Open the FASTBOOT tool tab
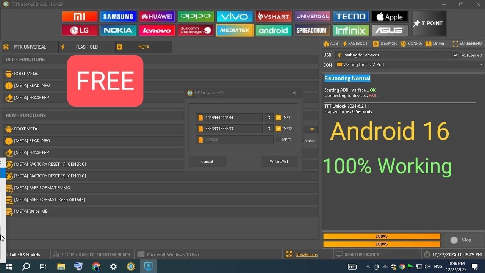Image resolution: width=485 pixels, height=273 pixels. [355, 44]
